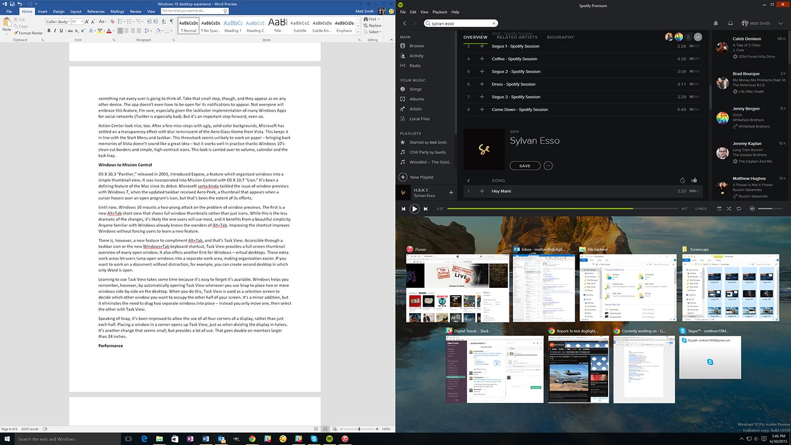791x445 pixels.
Task: Open the Font dialog launcher
Action: coord(113,40)
